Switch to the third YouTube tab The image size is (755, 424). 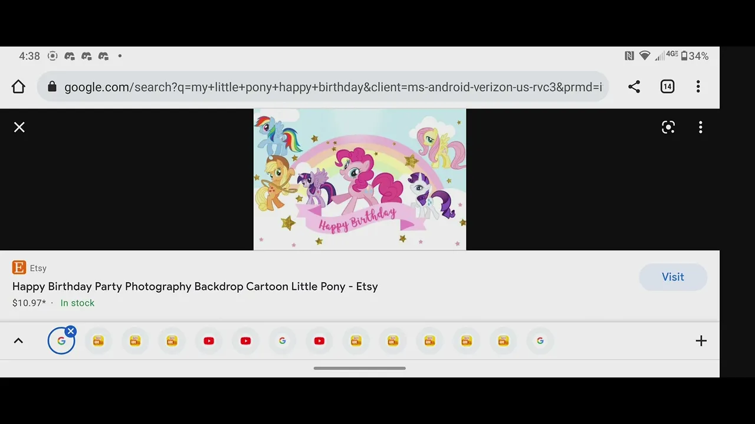319,341
